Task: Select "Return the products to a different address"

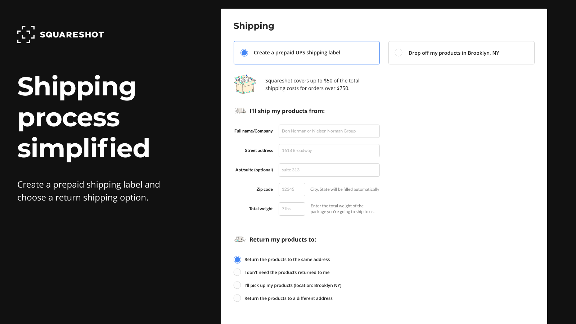Action: (237, 298)
